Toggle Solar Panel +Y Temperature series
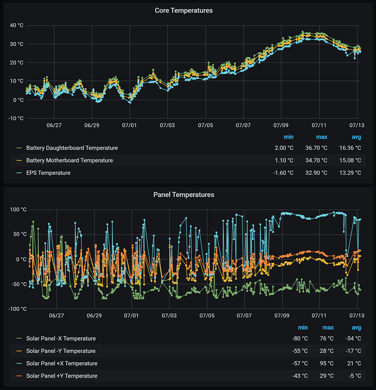The image size is (376, 390). [62, 376]
